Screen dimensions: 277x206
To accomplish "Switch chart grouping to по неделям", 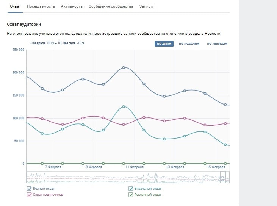I will pos(189,44).
